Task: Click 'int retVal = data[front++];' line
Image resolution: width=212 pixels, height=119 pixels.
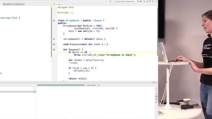Action: tap(86, 60)
